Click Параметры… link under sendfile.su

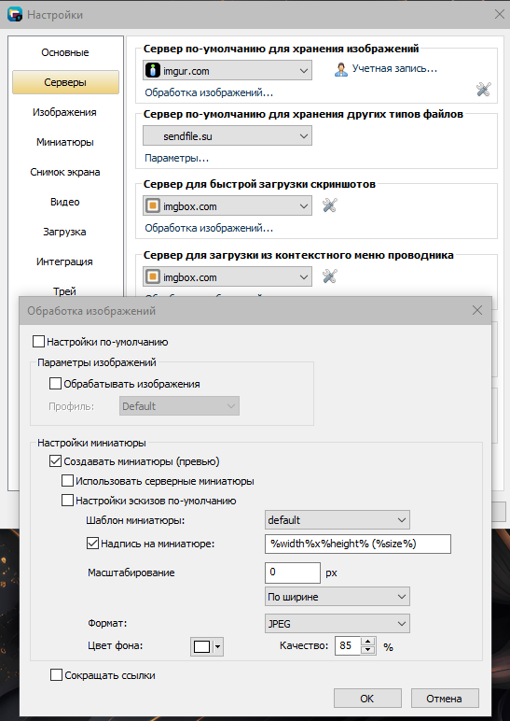(x=177, y=158)
